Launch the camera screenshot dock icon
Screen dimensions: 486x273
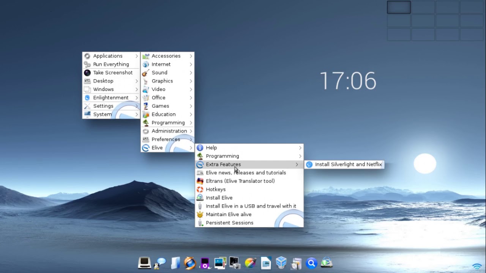235,263
